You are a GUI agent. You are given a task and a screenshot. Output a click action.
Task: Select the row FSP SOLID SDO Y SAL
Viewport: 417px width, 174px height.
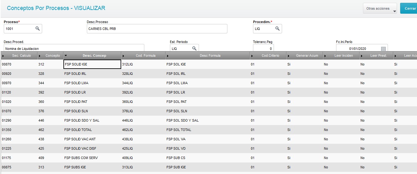pyautogui.click(x=208, y=120)
